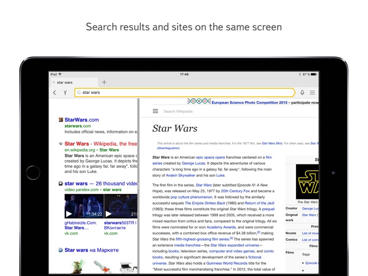Tap the search magnifier icon in address bar
368x276 pixels.
click(x=79, y=93)
